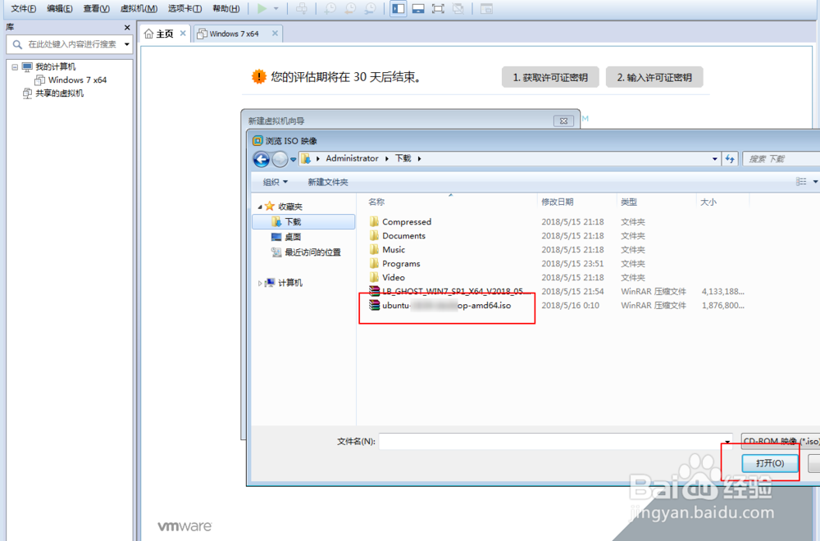The image size is (820, 541).
Task: Toggle the library sidebar icon
Action: [x=397, y=9]
